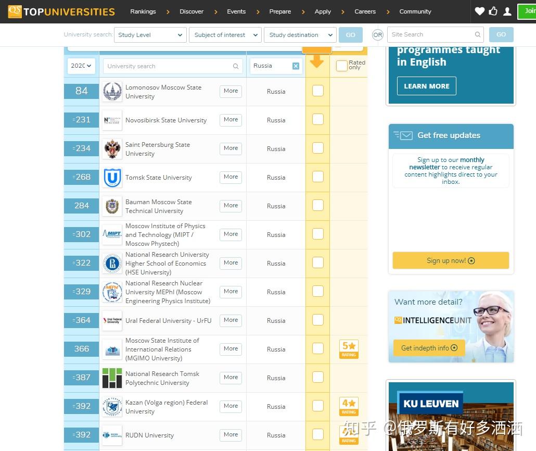This screenshot has height=451, width=536.
Task: Open the Study destination dropdown
Action: [300, 35]
